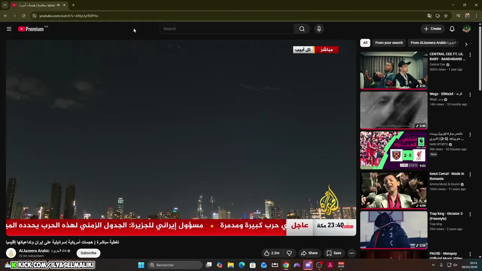Open CENTRAL CEE FT. LIL BABY title
Screen dimensions: 482x271
[x=447, y=56]
